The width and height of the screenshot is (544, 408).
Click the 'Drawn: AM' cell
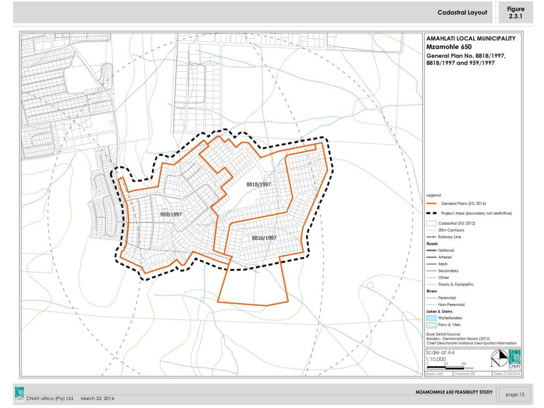439,374
